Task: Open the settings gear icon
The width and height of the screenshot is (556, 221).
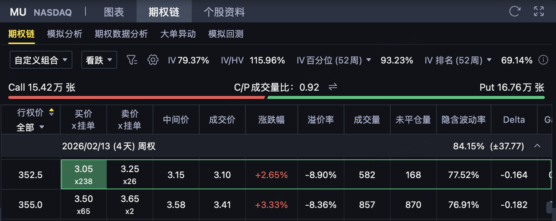Action: [x=153, y=60]
